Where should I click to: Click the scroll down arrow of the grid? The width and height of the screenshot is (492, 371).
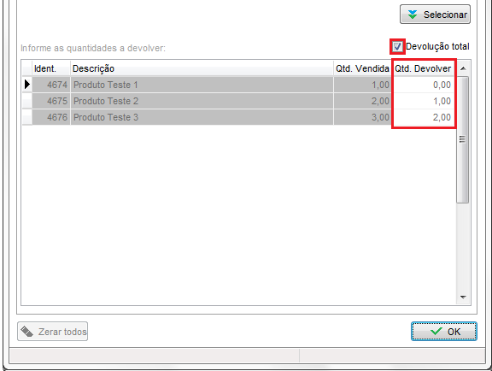tap(463, 297)
